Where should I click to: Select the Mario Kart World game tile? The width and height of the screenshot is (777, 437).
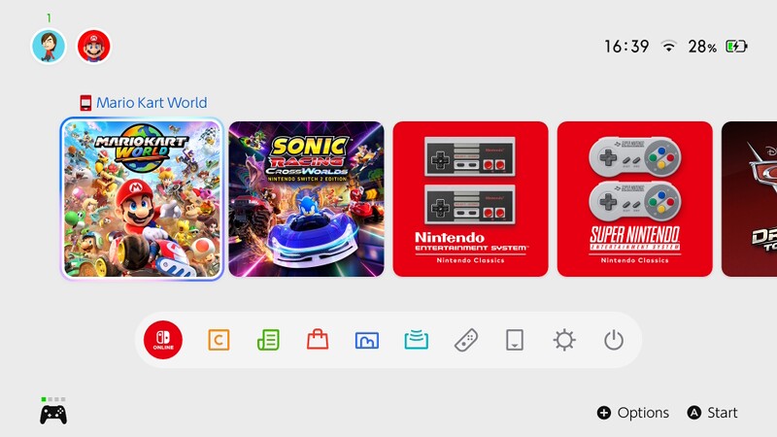pos(142,199)
